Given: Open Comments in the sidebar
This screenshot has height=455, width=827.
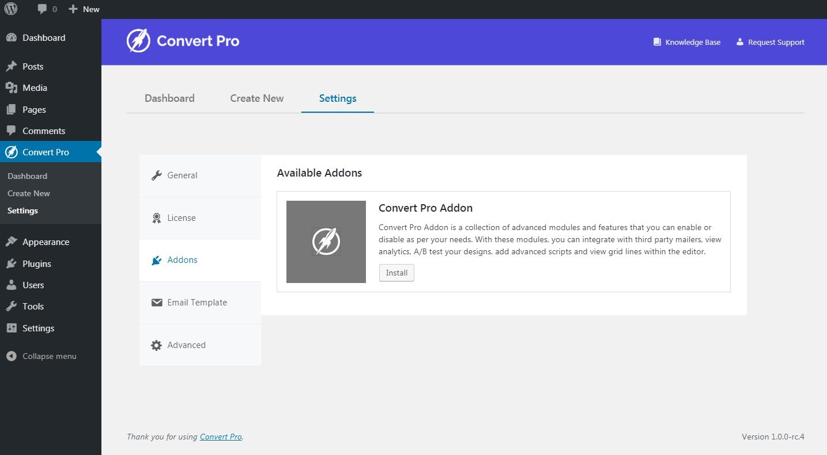Looking at the screenshot, I should click(51, 131).
